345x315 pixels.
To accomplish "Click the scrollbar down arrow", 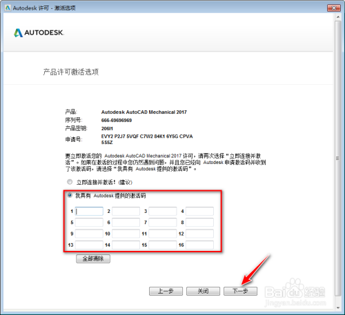I will [x=338, y=307].
